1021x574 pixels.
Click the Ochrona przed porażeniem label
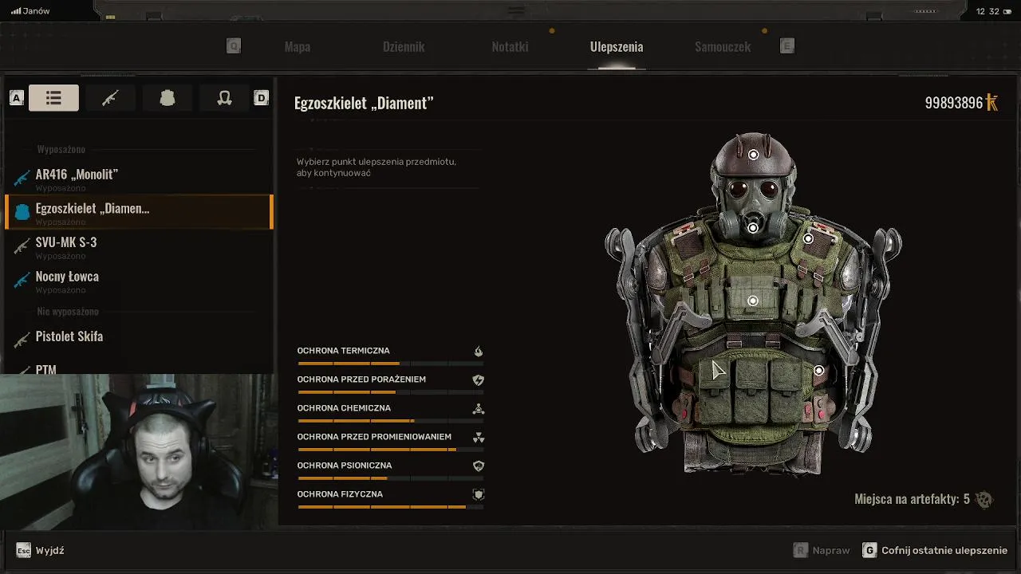tap(361, 379)
